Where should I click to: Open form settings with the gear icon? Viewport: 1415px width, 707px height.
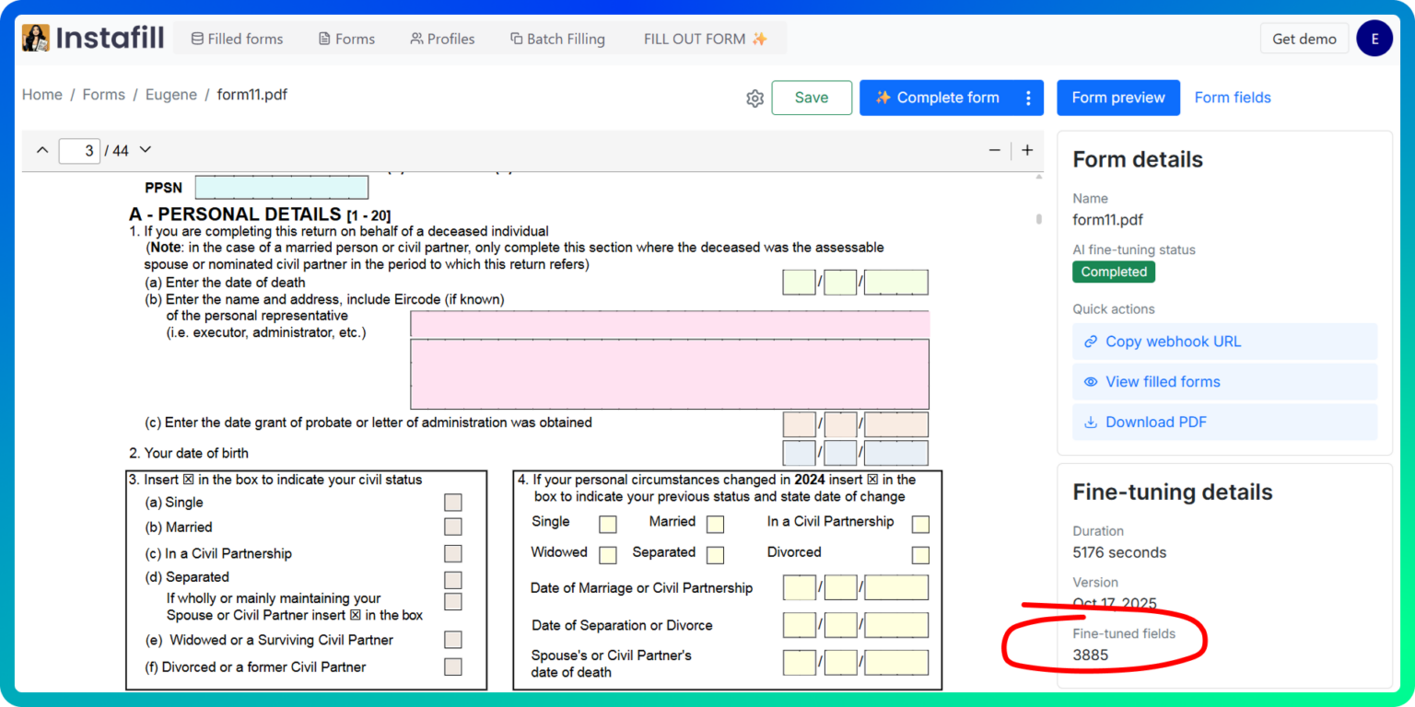pos(754,98)
